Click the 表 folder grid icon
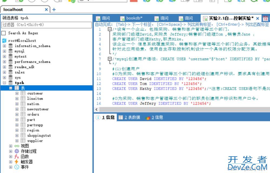The height and width of the screenshot is (173, 270). point(17,88)
